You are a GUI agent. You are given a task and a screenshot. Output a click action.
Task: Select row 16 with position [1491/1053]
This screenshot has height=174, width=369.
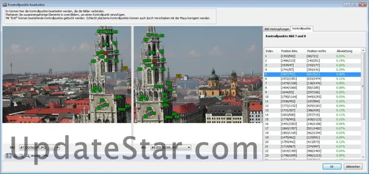[313, 124]
